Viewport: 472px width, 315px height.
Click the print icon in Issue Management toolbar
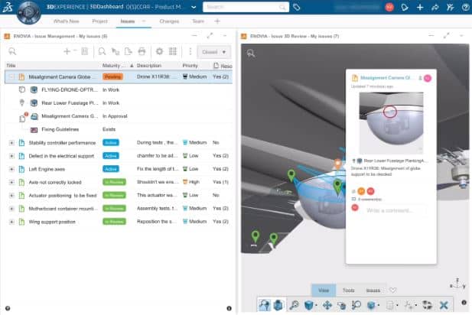point(142,51)
